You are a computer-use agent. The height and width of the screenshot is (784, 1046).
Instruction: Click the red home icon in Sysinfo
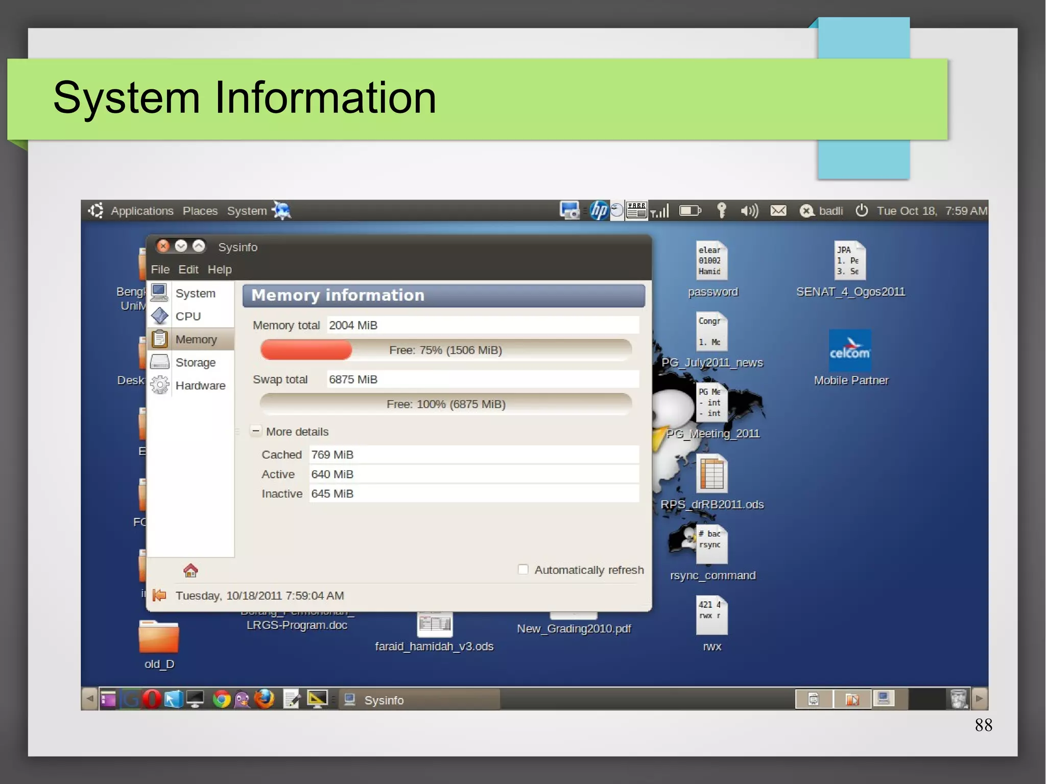tap(191, 571)
